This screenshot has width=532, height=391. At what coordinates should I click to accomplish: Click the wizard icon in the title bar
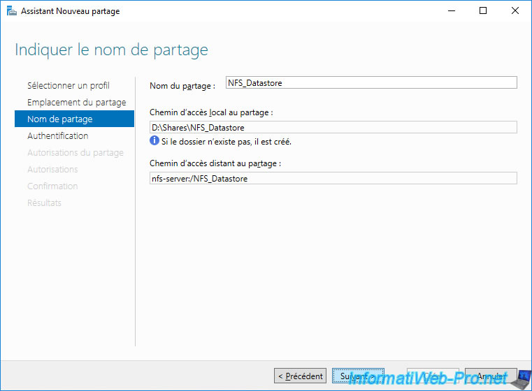coord(11,11)
